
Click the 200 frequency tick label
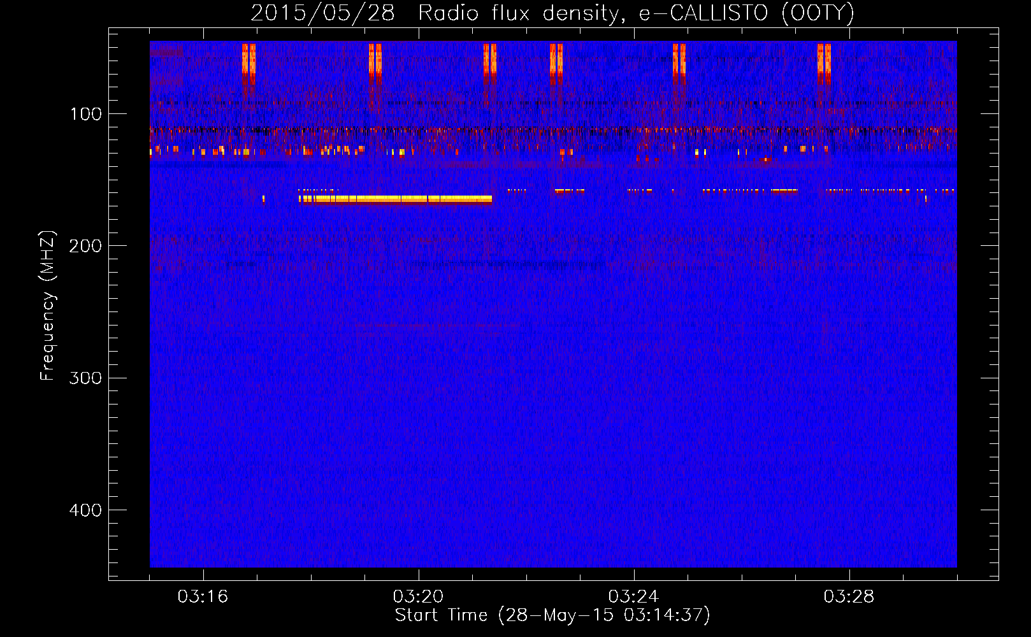[86, 246]
